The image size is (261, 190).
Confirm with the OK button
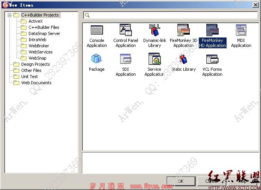coord(181,181)
